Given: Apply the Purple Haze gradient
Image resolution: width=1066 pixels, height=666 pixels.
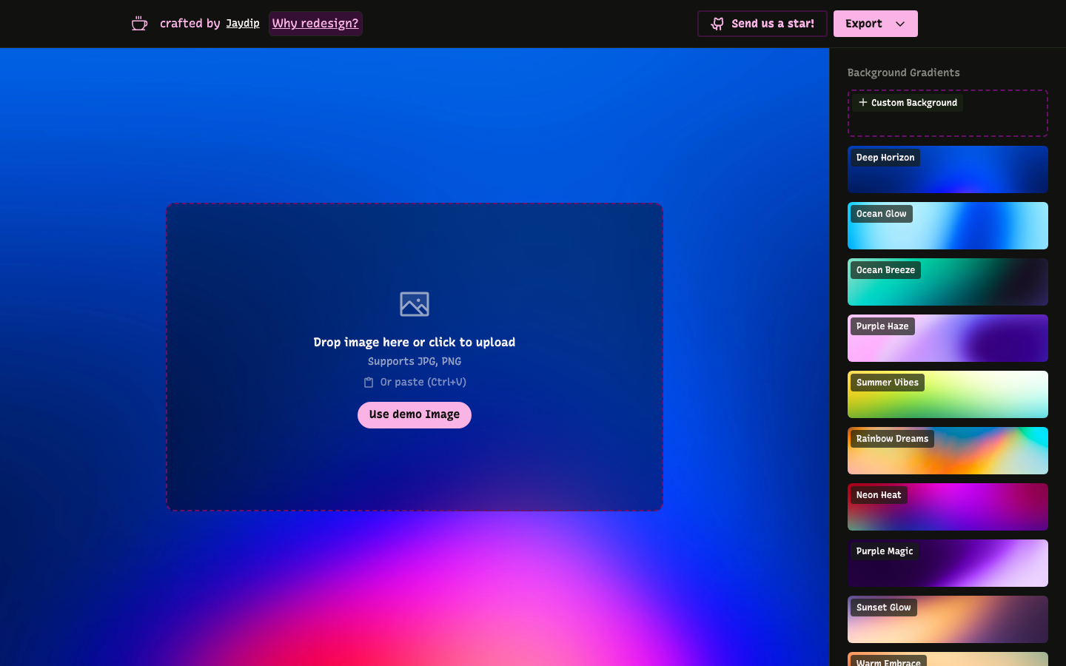Looking at the screenshot, I should [x=948, y=338].
